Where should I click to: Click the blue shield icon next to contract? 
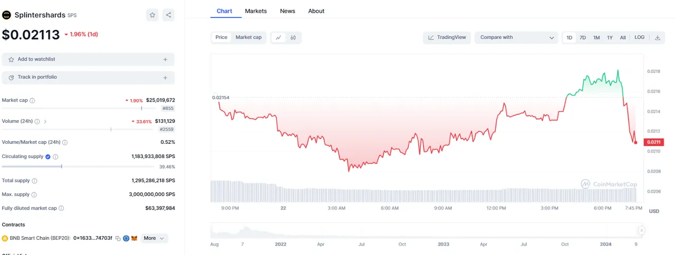click(126, 238)
